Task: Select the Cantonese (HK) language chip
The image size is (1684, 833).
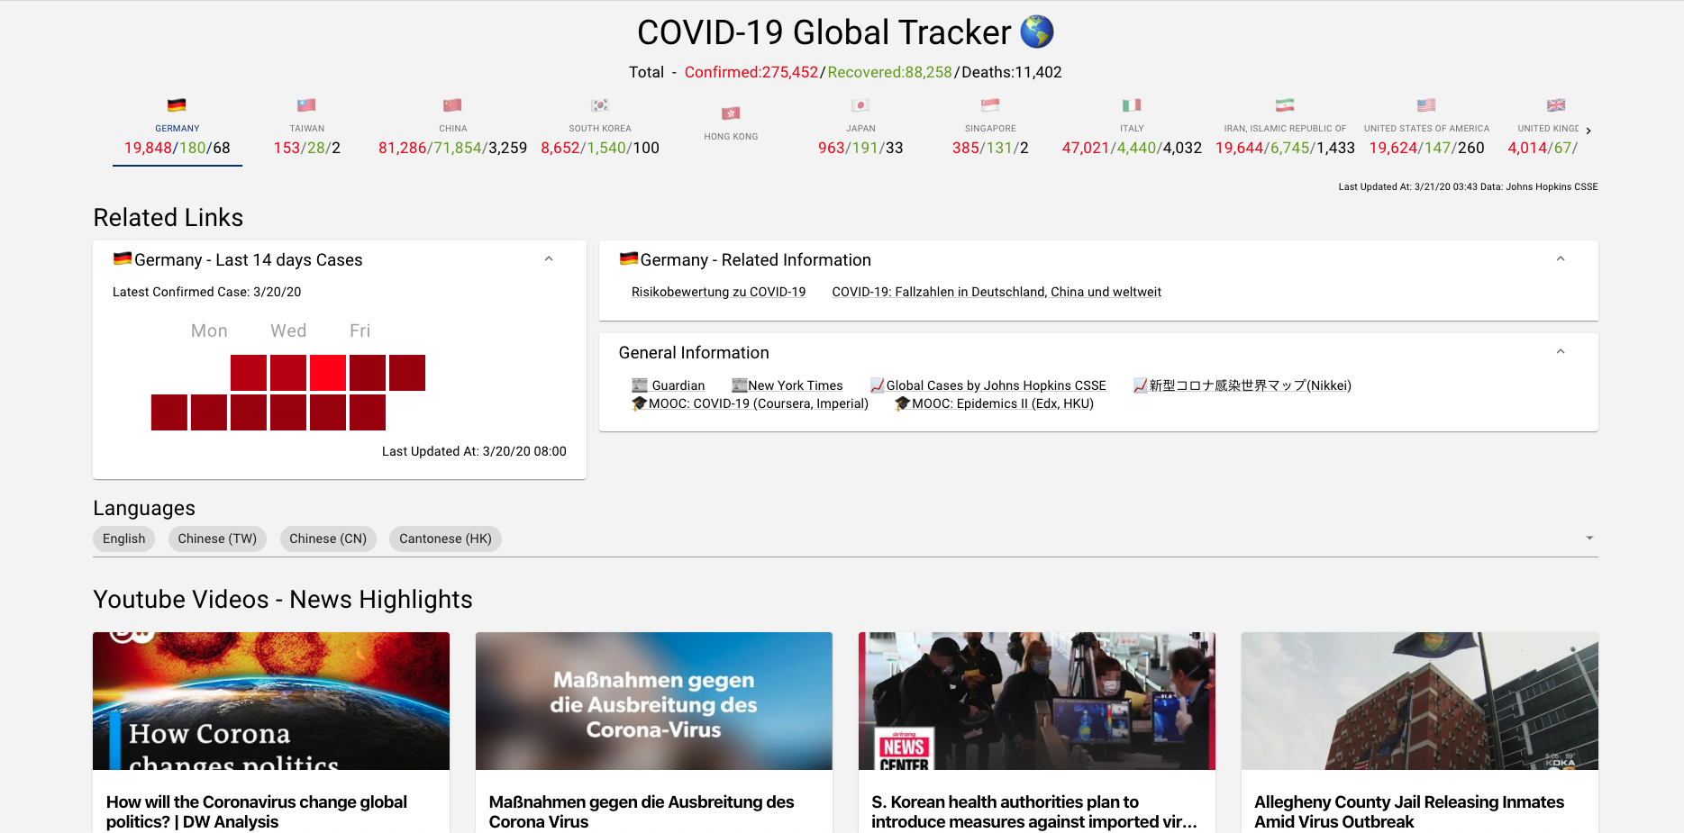Action: pos(446,539)
